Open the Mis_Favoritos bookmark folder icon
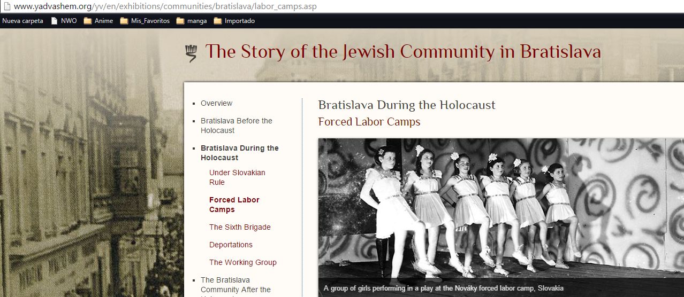This screenshot has width=684, height=297. click(x=124, y=21)
